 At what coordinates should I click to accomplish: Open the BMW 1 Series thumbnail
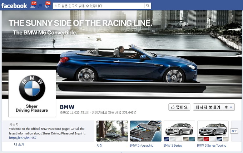coord(179,131)
